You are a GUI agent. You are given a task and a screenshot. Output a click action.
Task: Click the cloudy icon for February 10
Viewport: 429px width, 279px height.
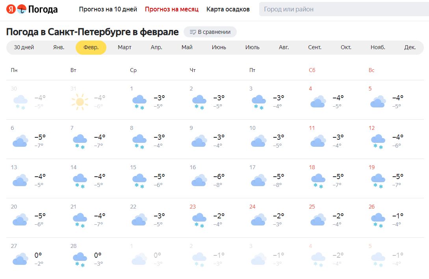[258, 141]
